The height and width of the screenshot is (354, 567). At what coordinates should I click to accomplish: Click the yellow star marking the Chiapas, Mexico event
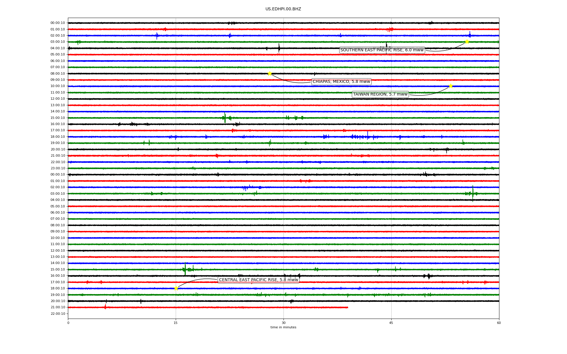270,73
